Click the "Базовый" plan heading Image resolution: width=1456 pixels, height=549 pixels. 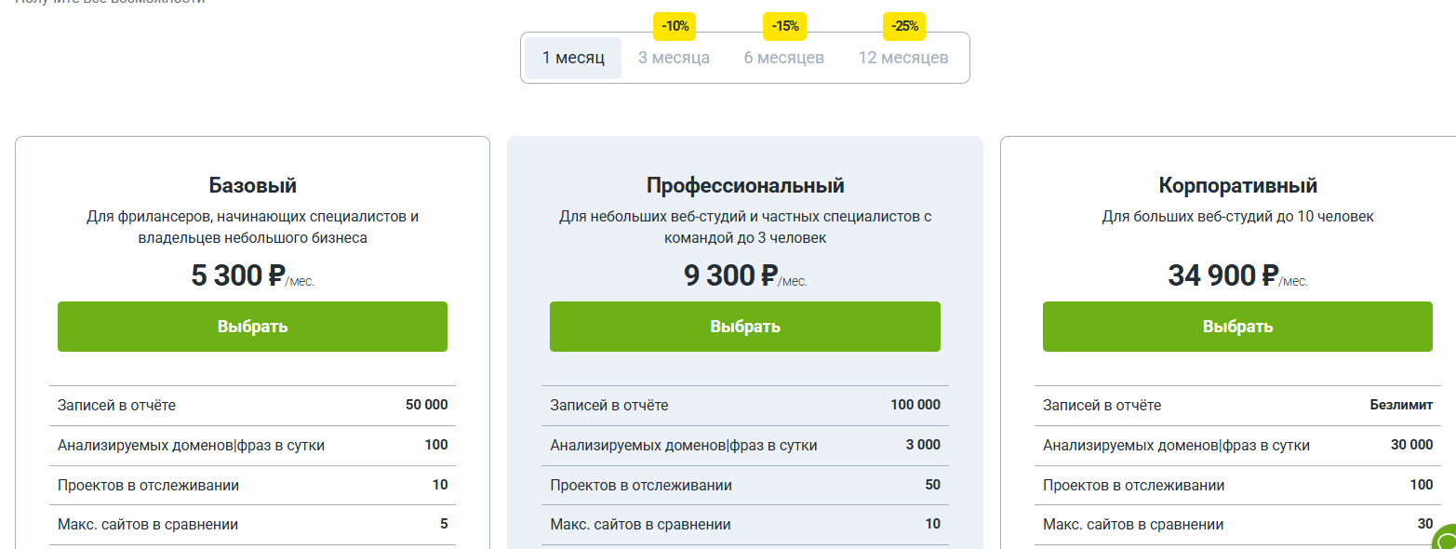[253, 185]
